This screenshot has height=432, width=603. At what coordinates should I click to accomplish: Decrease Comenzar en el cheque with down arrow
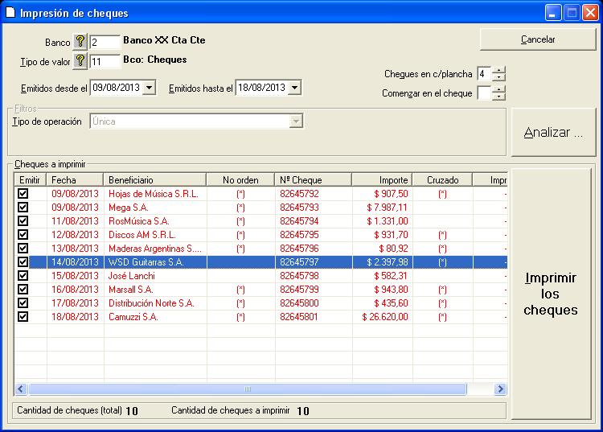coord(499,97)
